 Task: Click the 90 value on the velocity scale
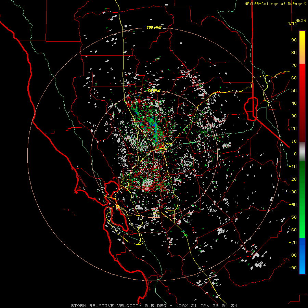tap(294, 40)
